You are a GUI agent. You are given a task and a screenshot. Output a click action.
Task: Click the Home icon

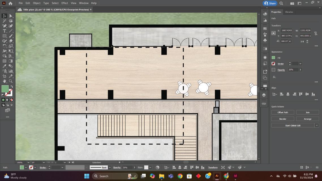coord(10,3)
